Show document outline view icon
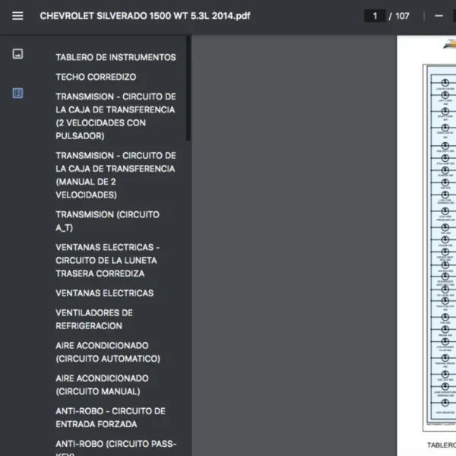456x456 pixels. 17,93
